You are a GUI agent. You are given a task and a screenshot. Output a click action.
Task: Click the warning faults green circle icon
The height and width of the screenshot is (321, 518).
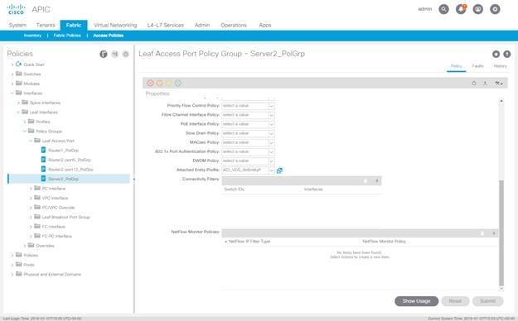pos(178,83)
